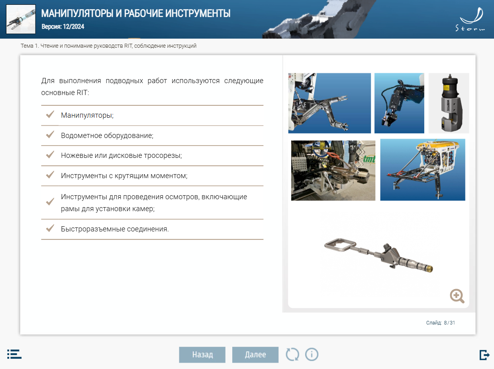Click the 'Тема 1' breadcrumb text

[109, 46]
